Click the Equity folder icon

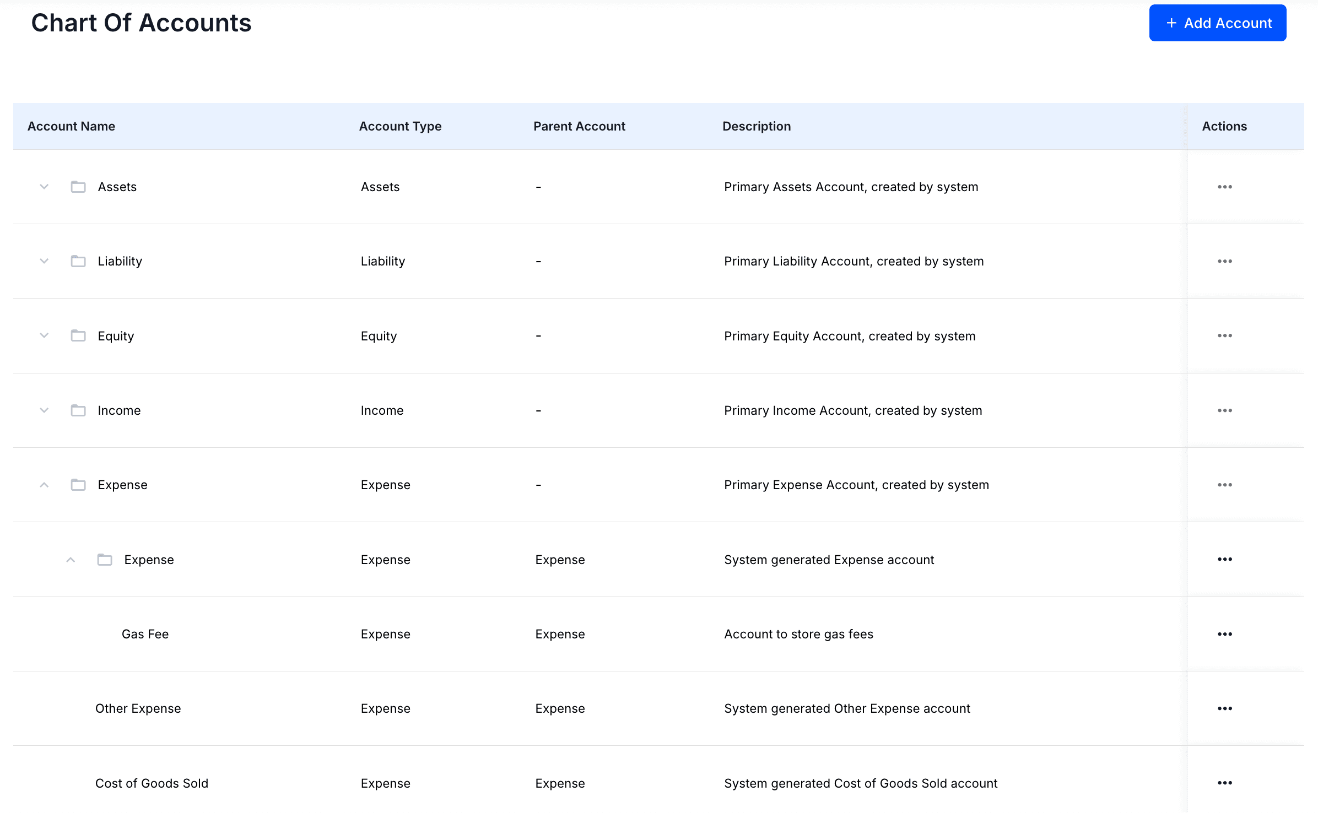click(78, 335)
